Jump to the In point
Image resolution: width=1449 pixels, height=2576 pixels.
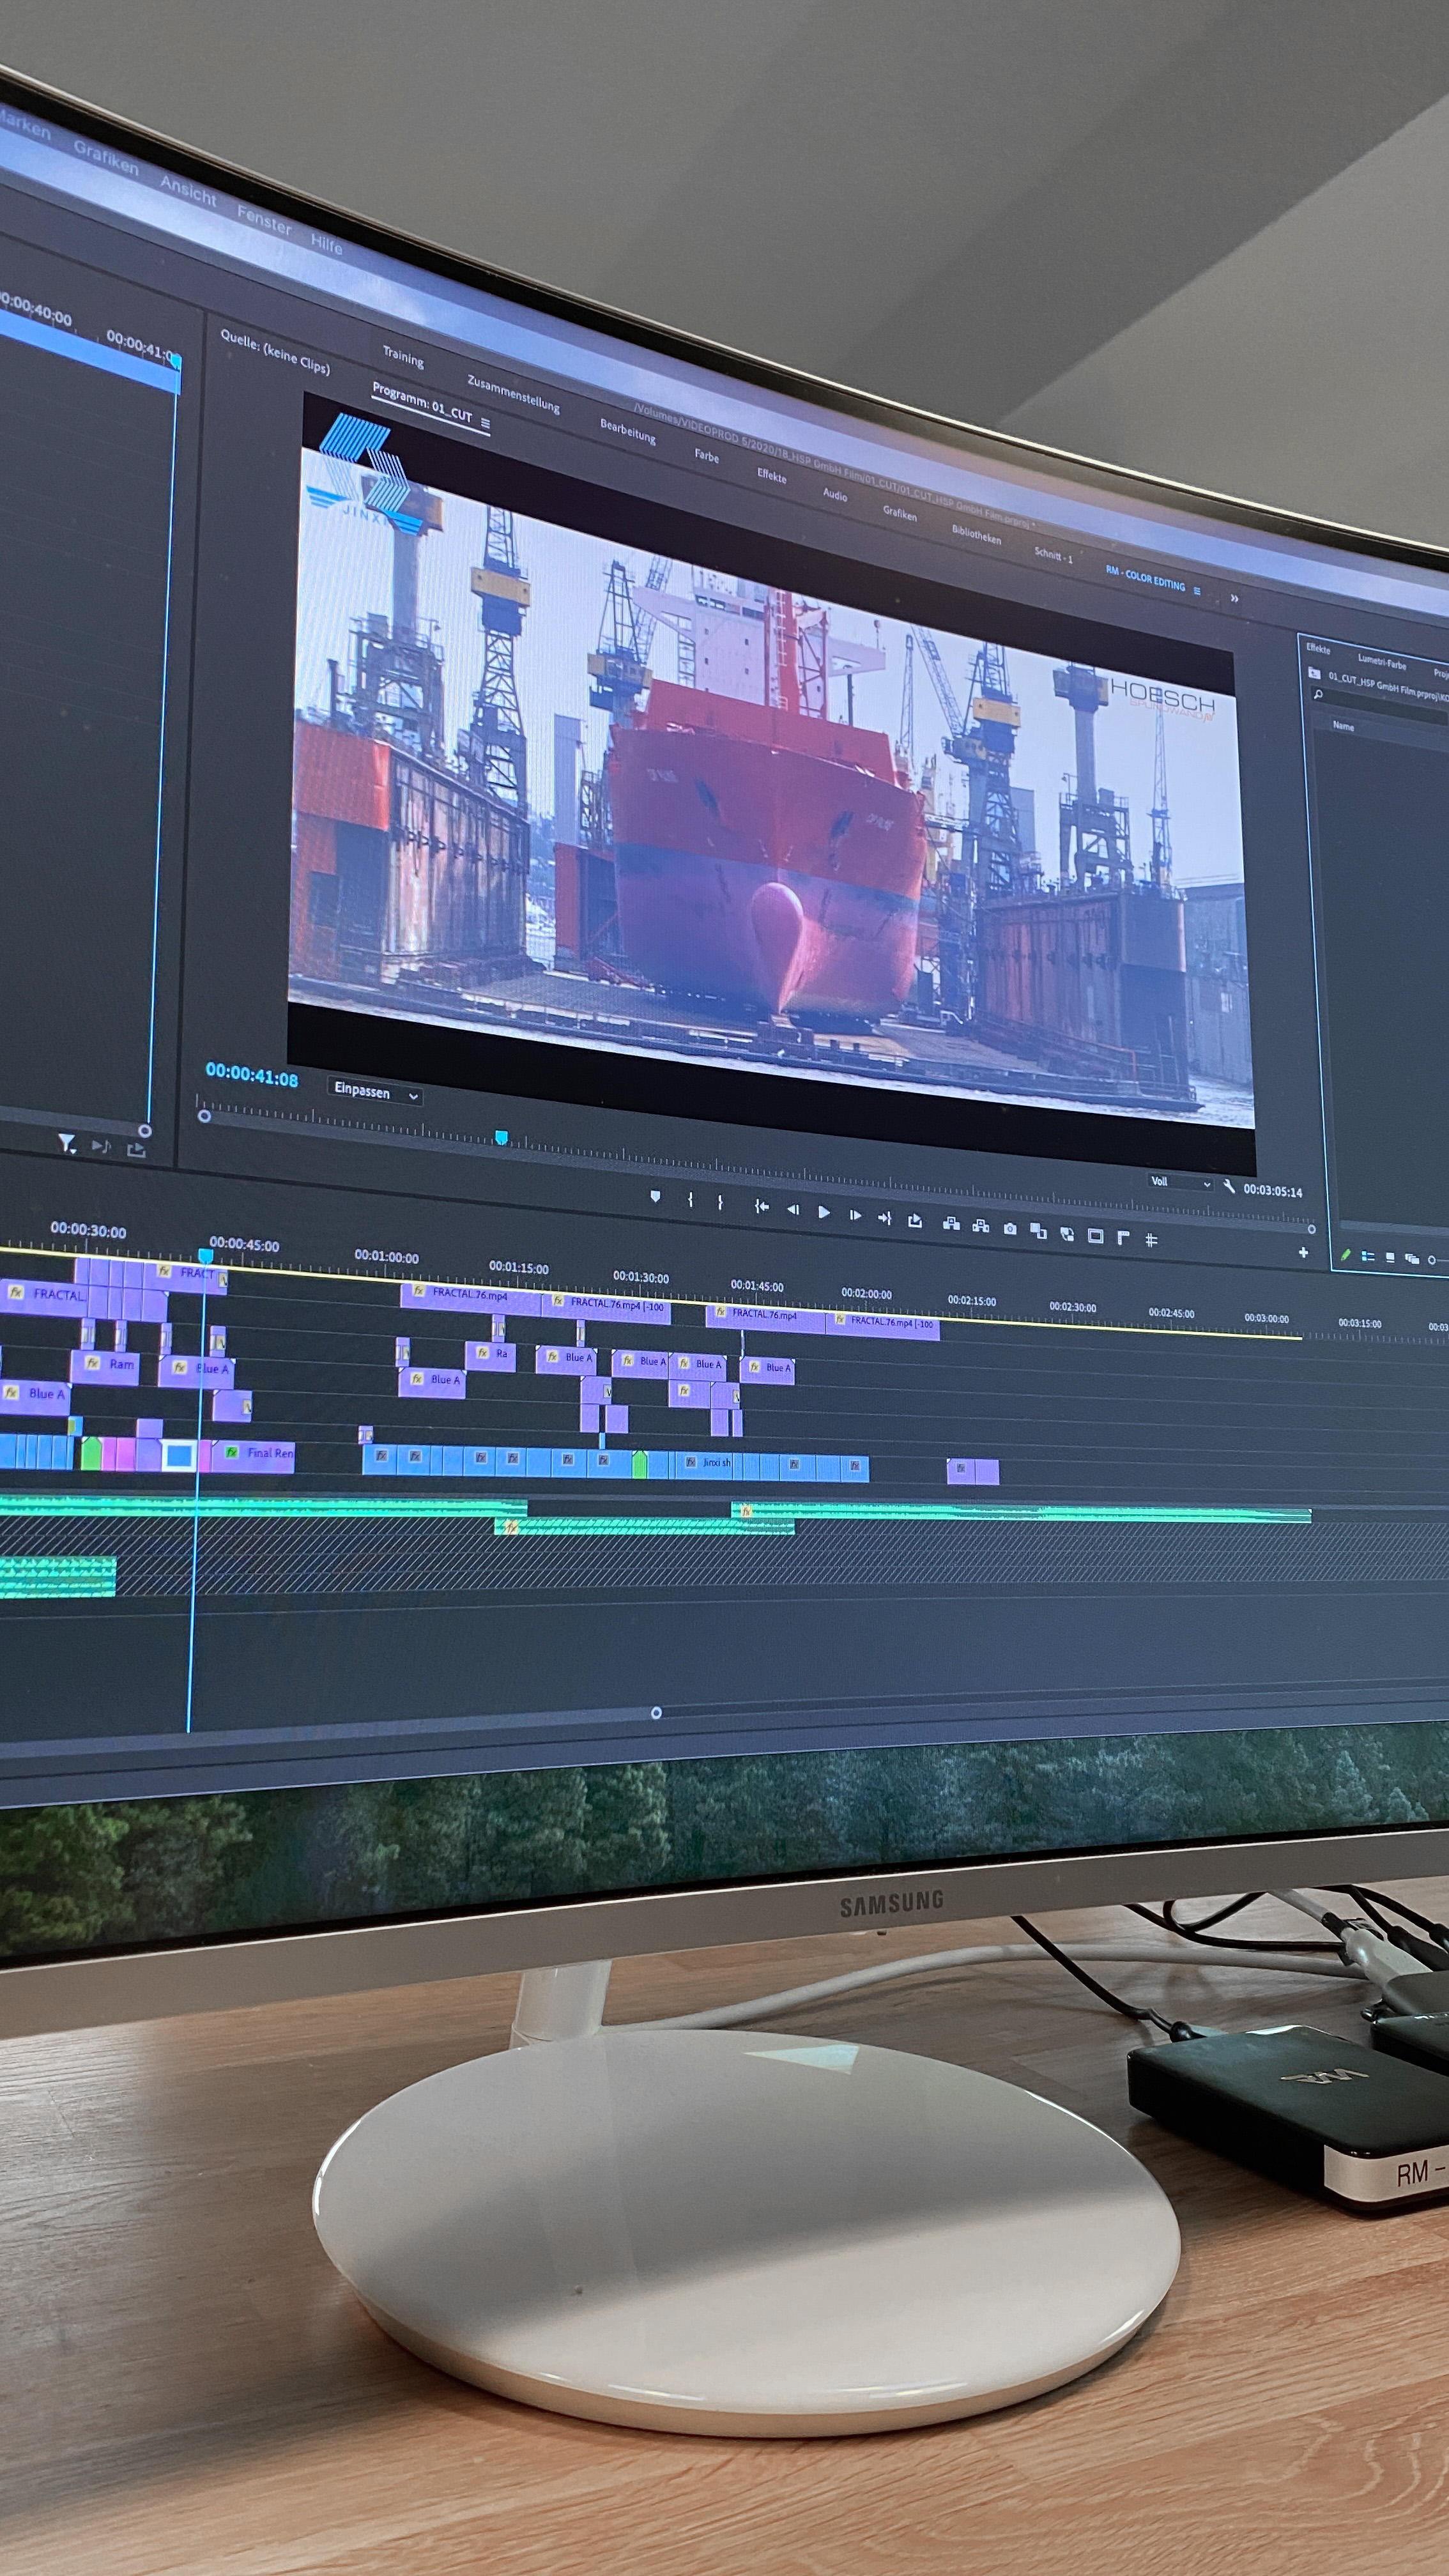click(761, 1206)
